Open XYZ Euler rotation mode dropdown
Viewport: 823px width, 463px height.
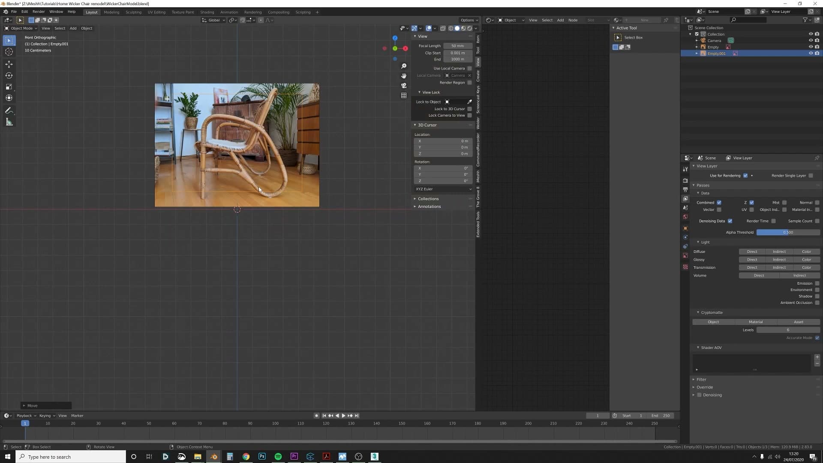pyautogui.click(x=443, y=189)
